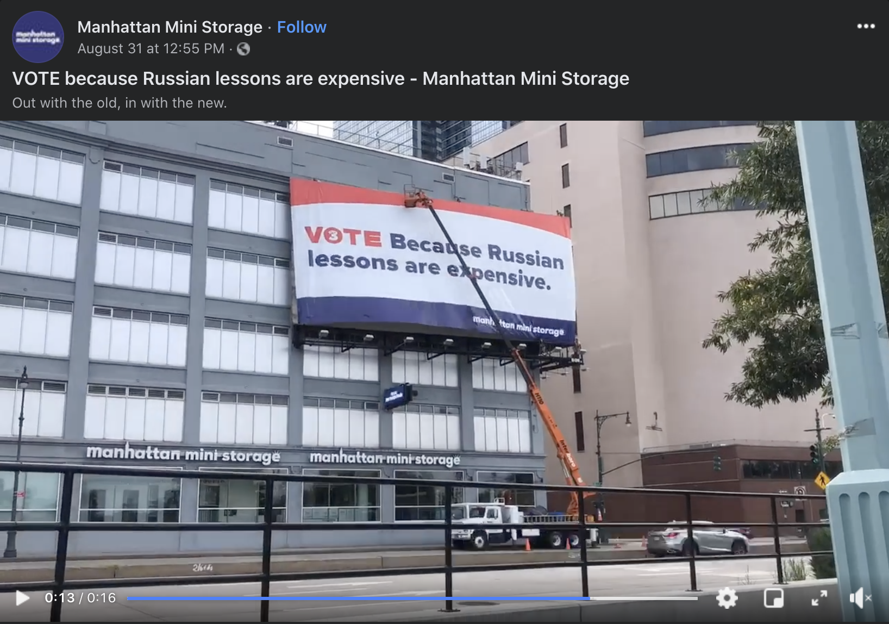Open the Manhattan Mini Storage profile picture

[38, 37]
